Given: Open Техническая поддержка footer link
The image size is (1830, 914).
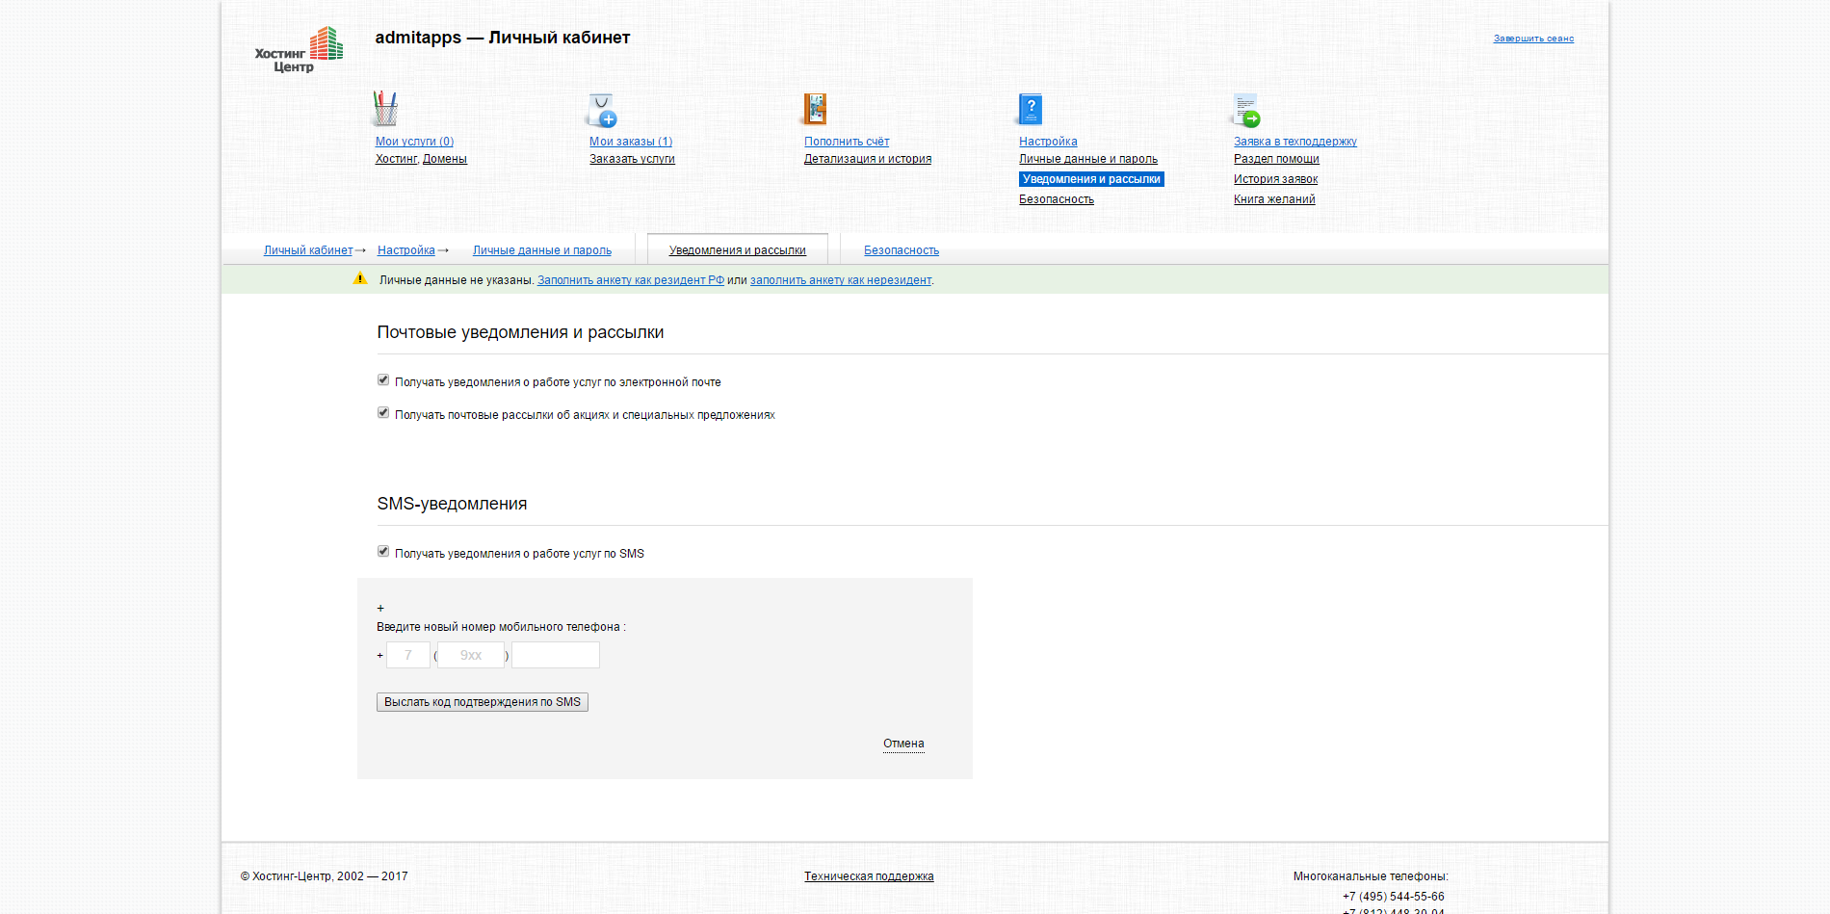Looking at the screenshot, I should (x=869, y=876).
